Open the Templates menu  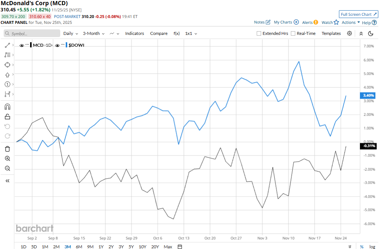pyautogui.click(x=331, y=33)
